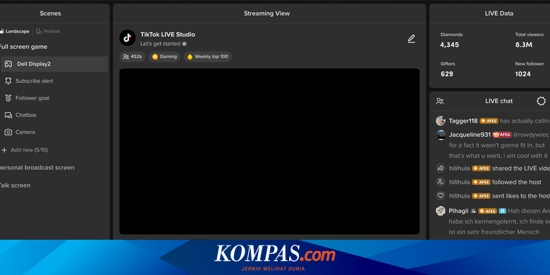This screenshot has width=550, height=275.
Task: Select the Dell Display2 source
Action: (54, 64)
